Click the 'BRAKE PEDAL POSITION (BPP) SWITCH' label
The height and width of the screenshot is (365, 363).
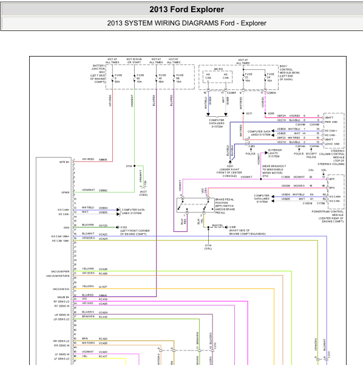tap(225, 203)
